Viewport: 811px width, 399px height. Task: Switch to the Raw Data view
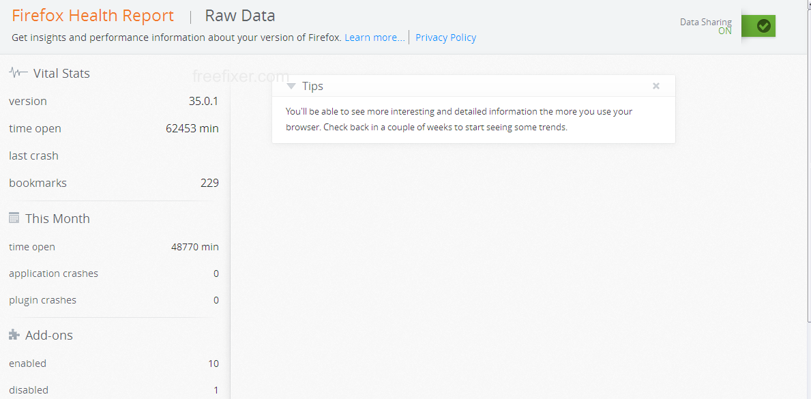(239, 16)
